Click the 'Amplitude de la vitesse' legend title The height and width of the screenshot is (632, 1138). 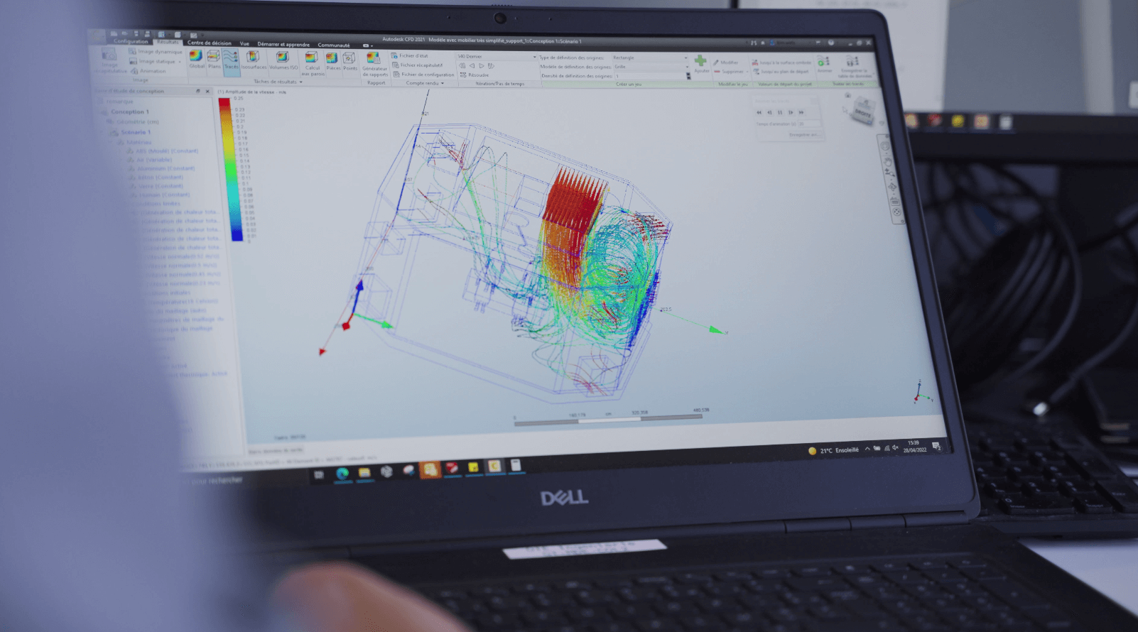[251, 92]
